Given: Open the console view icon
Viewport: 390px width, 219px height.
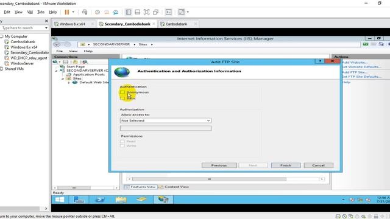Looking at the screenshot, I should (168, 12).
